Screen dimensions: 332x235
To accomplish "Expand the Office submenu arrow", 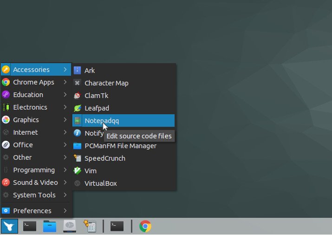I will tap(65, 145).
